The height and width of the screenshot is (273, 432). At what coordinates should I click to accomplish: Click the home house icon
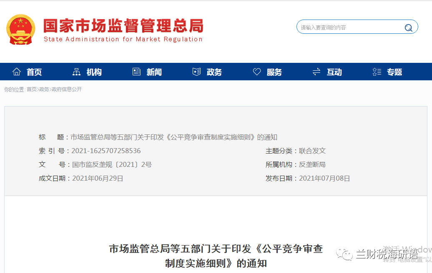coord(17,72)
